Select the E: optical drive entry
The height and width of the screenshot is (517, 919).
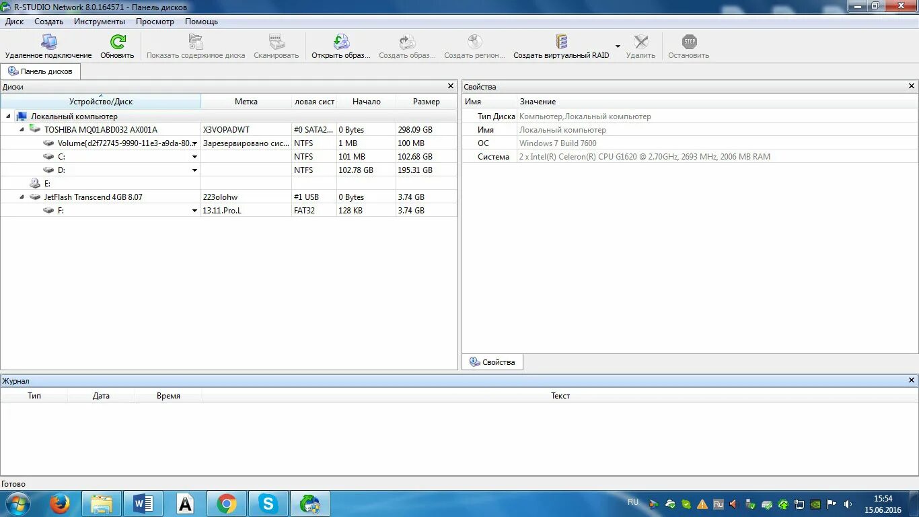(47, 183)
